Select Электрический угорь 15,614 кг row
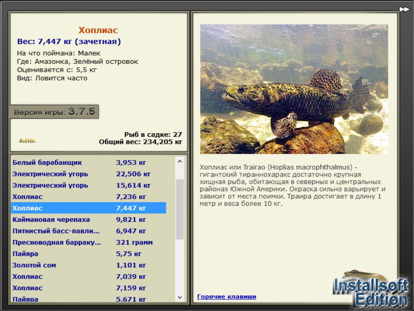The height and width of the screenshot is (311, 414). click(x=88, y=185)
